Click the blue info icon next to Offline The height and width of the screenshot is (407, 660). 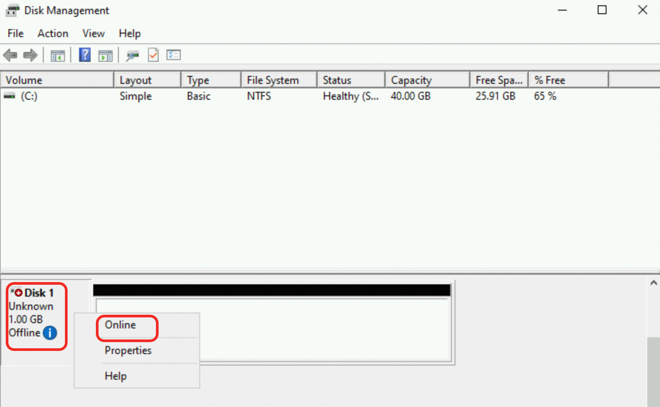point(50,333)
